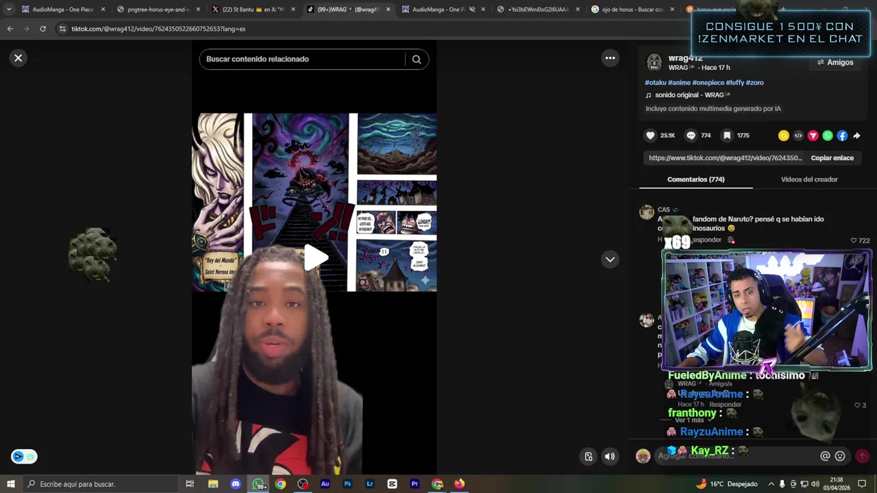Open the wrag412 profile avatar
This screenshot has height=493, width=877.
(654, 62)
